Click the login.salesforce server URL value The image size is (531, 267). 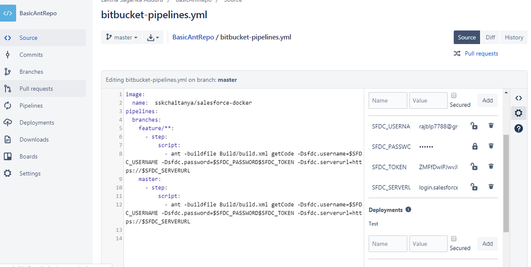coord(438,187)
